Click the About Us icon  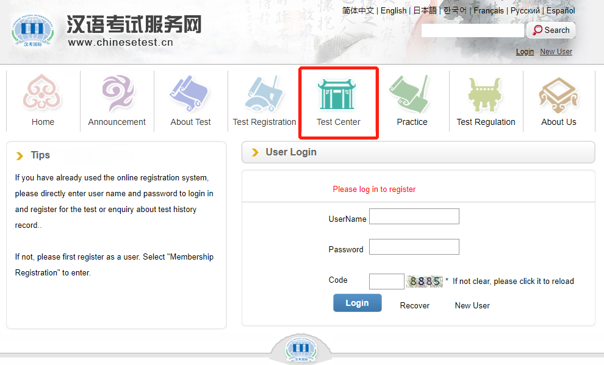pos(558,93)
